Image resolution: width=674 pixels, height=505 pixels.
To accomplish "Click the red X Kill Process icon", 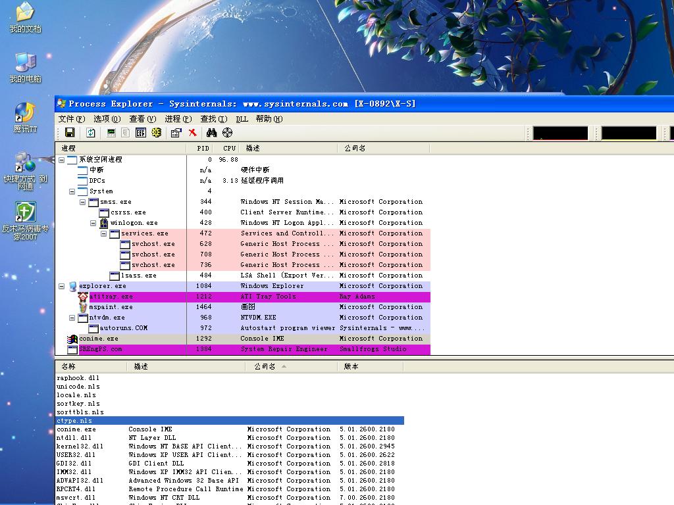I will pos(192,133).
